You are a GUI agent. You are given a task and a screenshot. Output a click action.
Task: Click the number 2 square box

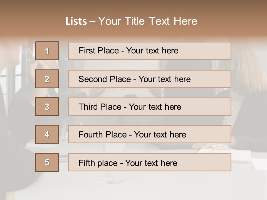[47, 79]
